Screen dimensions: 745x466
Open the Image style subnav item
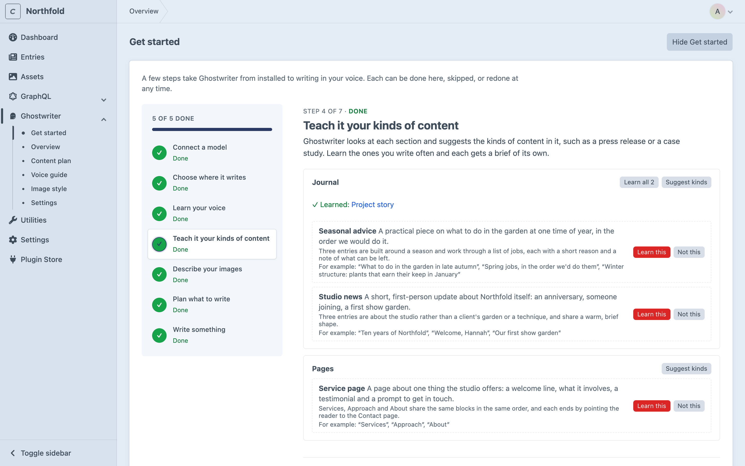coord(49,189)
